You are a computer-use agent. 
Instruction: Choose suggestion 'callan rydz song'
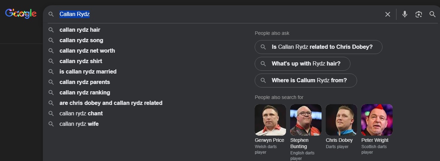click(x=81, y=40)
